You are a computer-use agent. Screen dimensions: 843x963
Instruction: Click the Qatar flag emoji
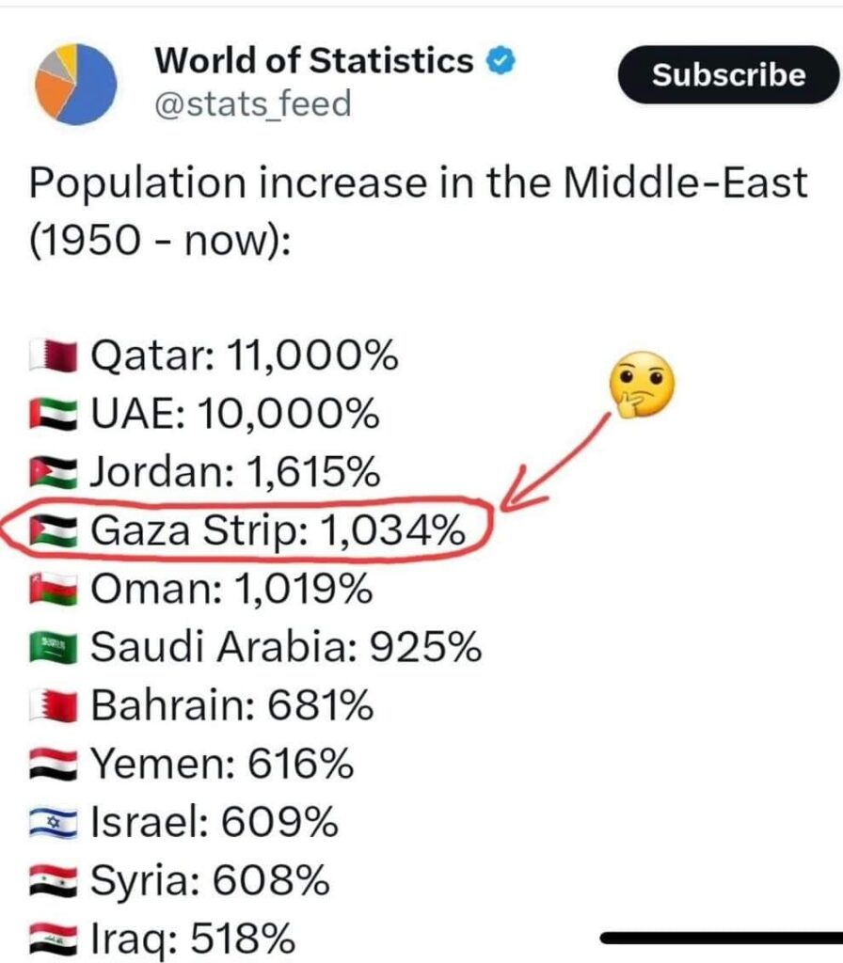pos(54,355)
